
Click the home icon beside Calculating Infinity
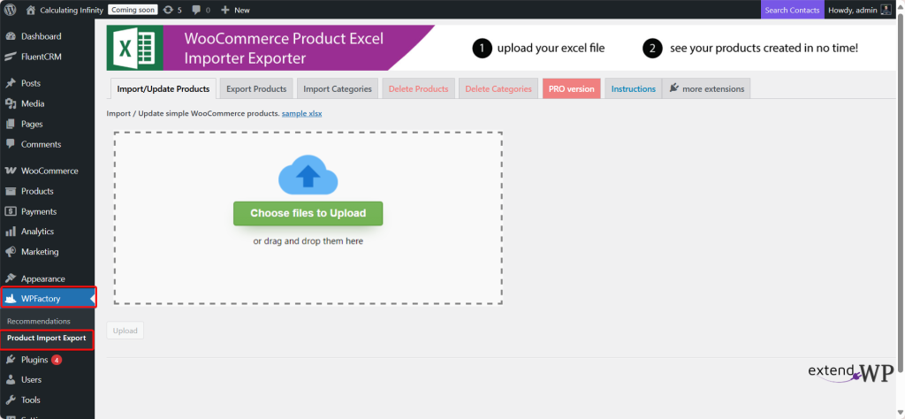pos(31,10)
